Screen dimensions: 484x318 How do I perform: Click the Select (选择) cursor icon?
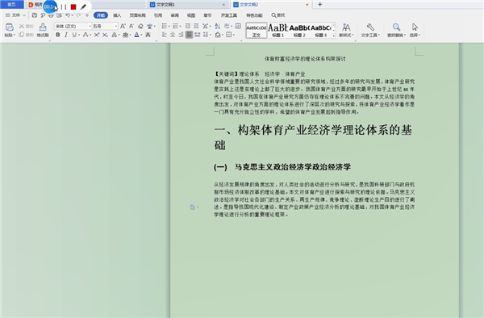[x=415, y=27]
